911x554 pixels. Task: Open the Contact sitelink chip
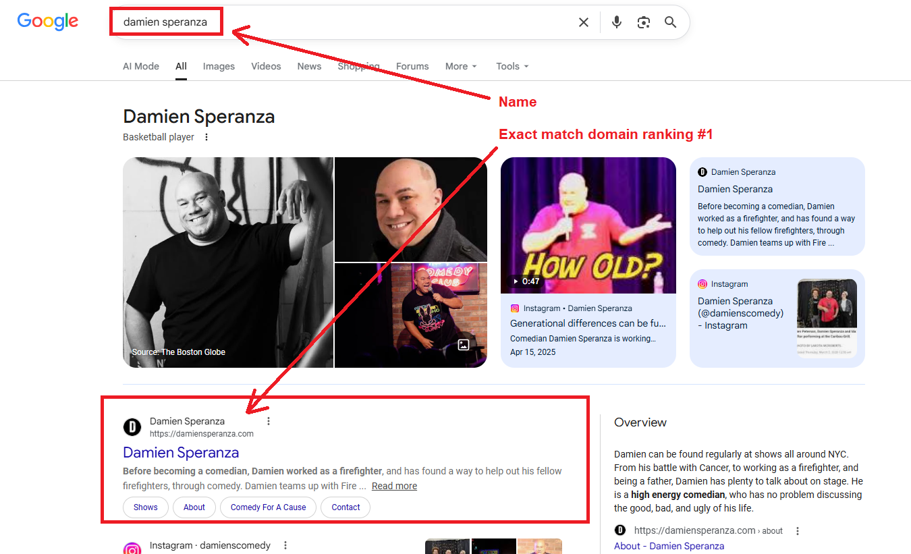[346, 507]
